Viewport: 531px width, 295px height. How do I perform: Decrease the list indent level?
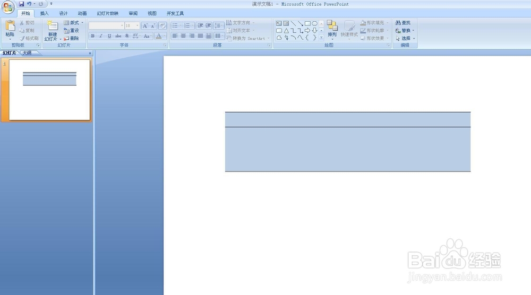pyautogui.click(x=200, y=25)
